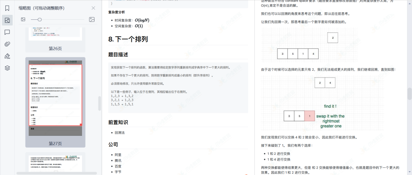This screenshot has width=412, height=175.
Task: Click the example line 1,2,3 → 1,3,2
Action: (x=122, y=96)
